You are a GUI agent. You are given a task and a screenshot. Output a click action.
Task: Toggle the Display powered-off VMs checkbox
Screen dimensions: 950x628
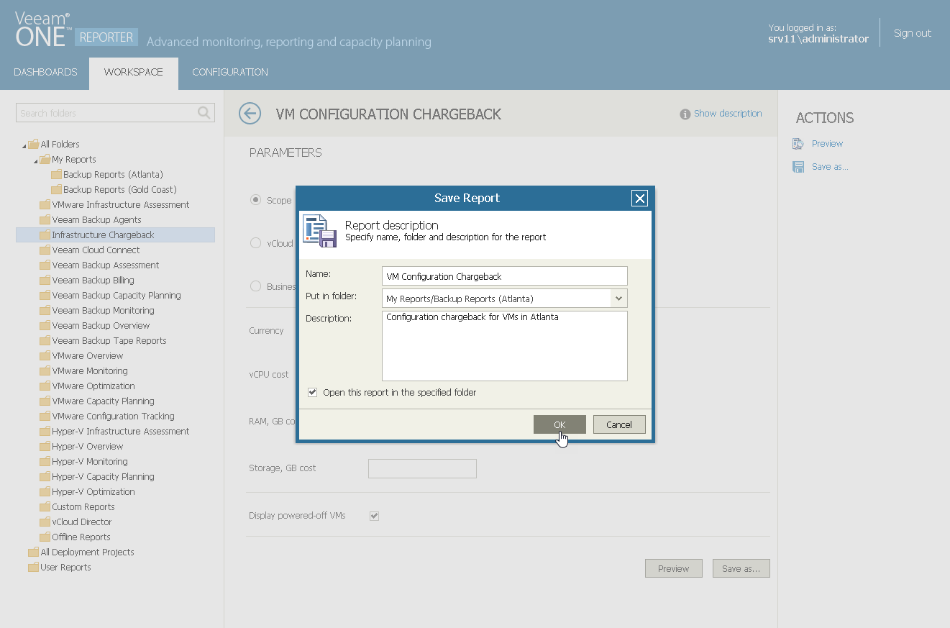point(374,516)
